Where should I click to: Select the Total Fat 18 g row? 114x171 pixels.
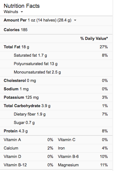pyautogui.click(x=56, y=47)
